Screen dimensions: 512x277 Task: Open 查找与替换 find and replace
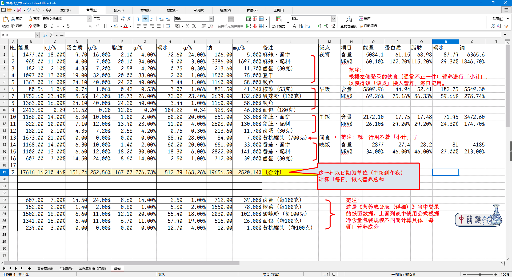(349, 22)
